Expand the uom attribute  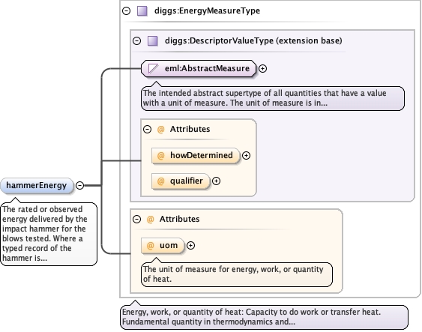pos(190,245)
